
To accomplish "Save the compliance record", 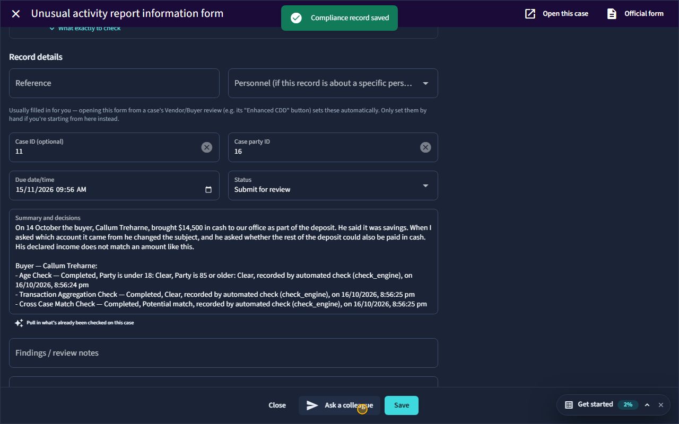I will pos(402,405).
